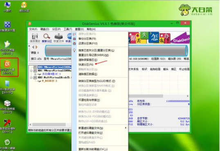Launch the GHOST克隆 (Alt+G) desktop shortcut
Viewport: 220px width, 151px height.
[x=7, y=48]
